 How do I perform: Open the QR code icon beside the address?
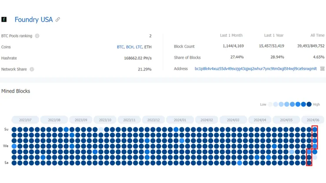(322, 69)
